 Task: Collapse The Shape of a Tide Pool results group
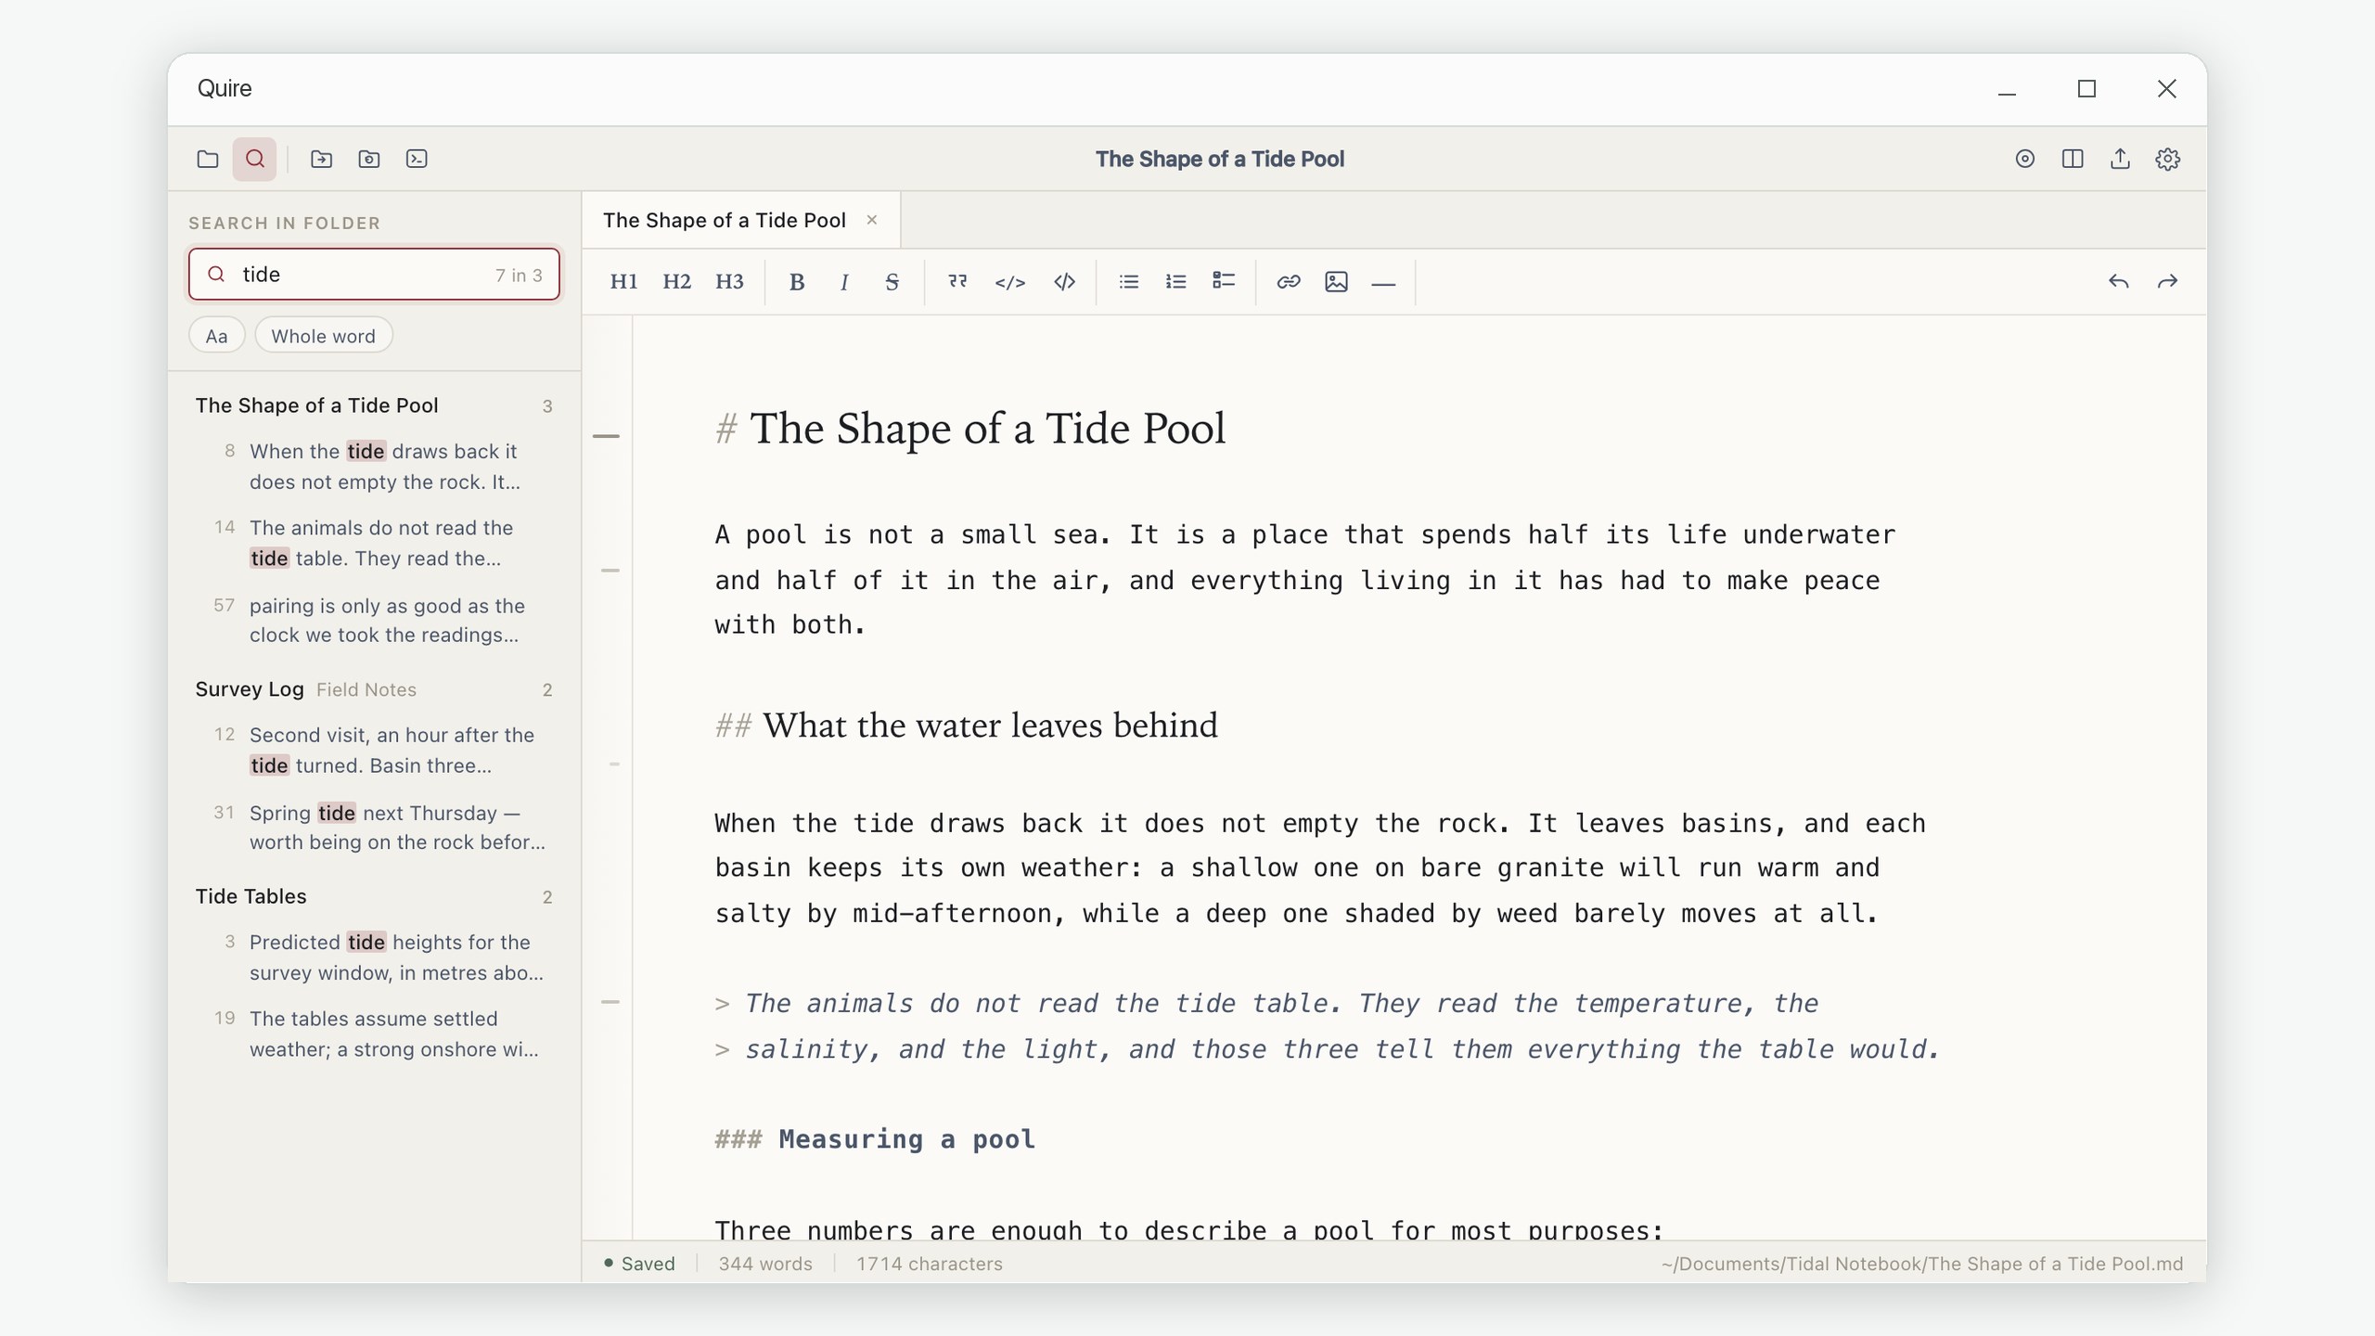pyautogui.click(x=373, y=405)
